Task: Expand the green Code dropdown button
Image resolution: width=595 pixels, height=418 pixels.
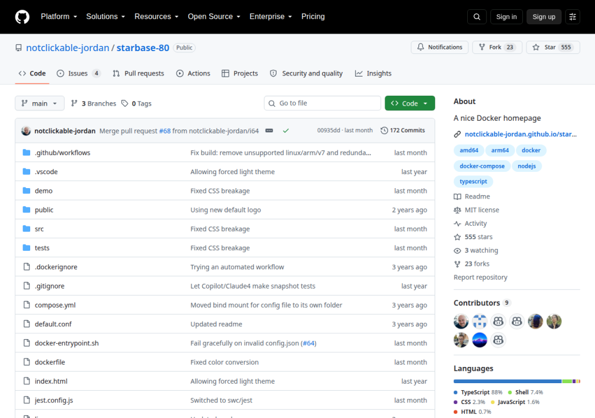Action: pyautogui.click(x=410, y=103)
